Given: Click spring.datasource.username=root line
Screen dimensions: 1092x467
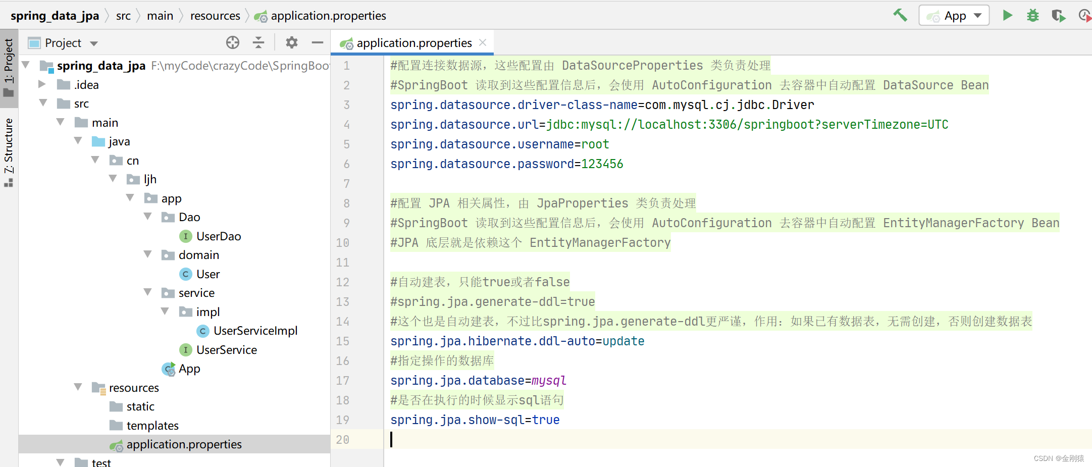Looking at the screenshot, I should point(500,144).
